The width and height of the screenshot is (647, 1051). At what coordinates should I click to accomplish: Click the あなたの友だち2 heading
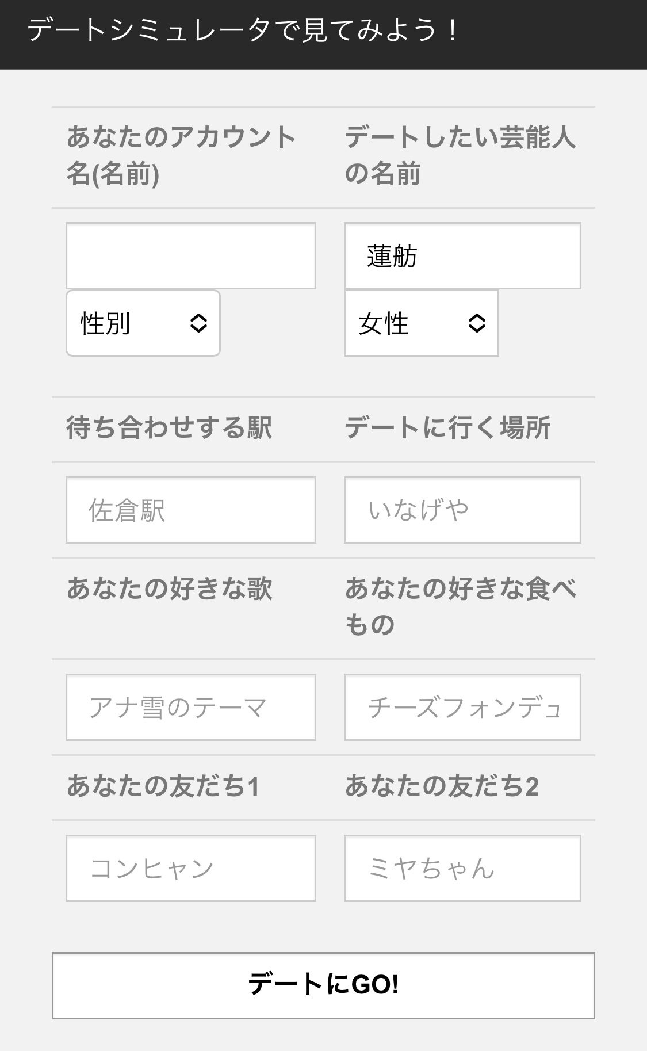click(x=442, y=786)
